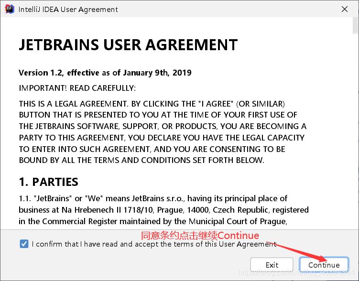Click the '1. PARTIES' section heading
This screenshot has width=359, height=281.
click(49, 182)
